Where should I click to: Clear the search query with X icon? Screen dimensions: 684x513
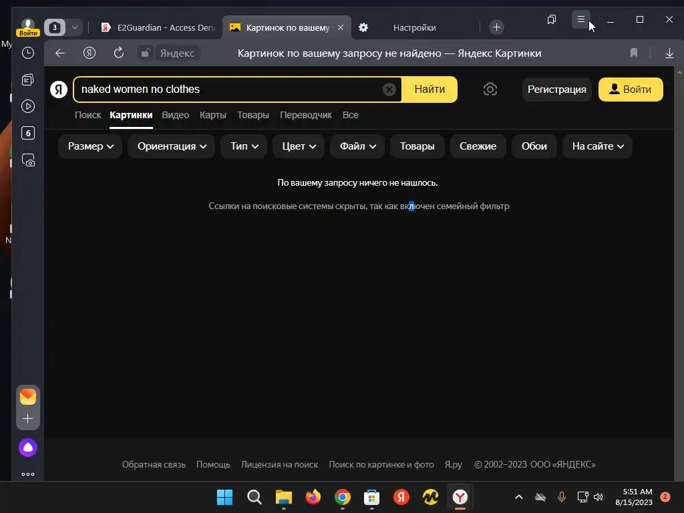coord(389,90)
